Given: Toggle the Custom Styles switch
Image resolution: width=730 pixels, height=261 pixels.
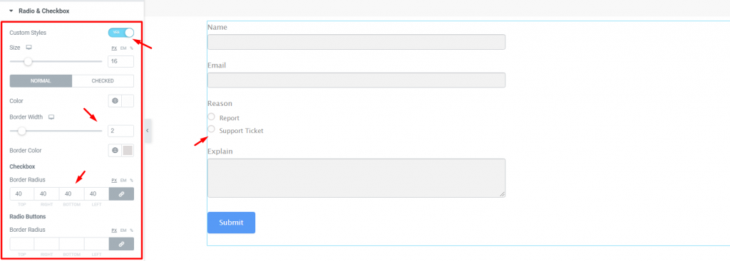Looking at the screenshot, I should 121,33.
